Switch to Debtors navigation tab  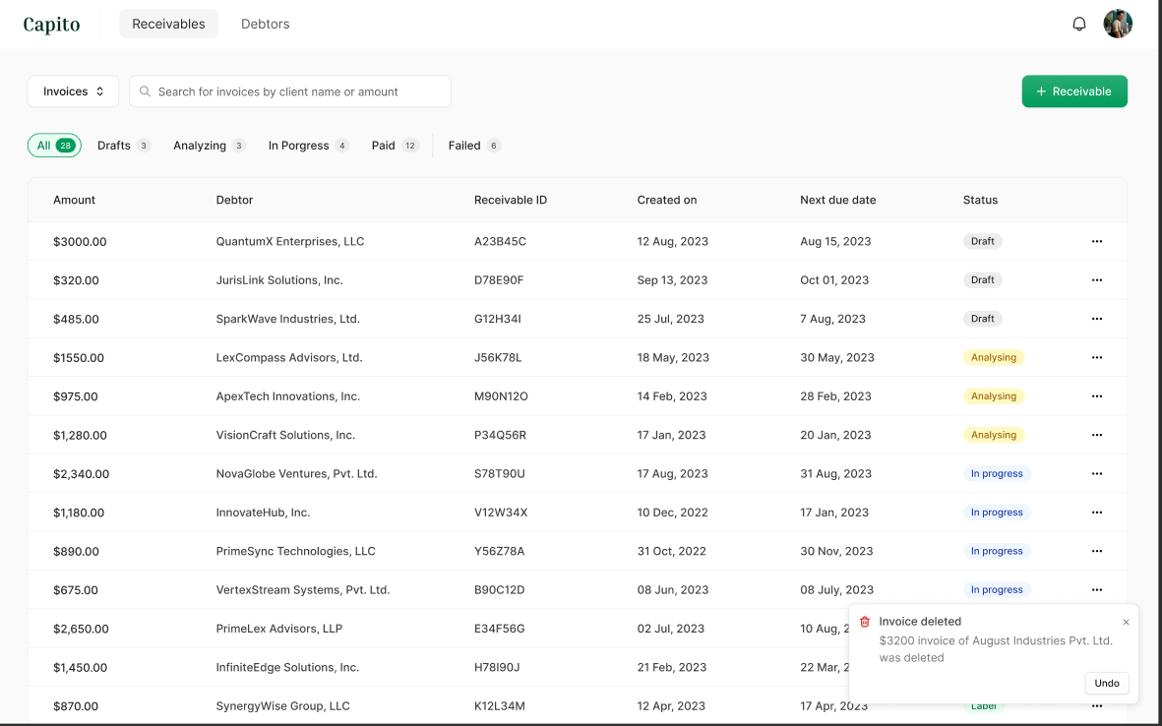point(266,24)
